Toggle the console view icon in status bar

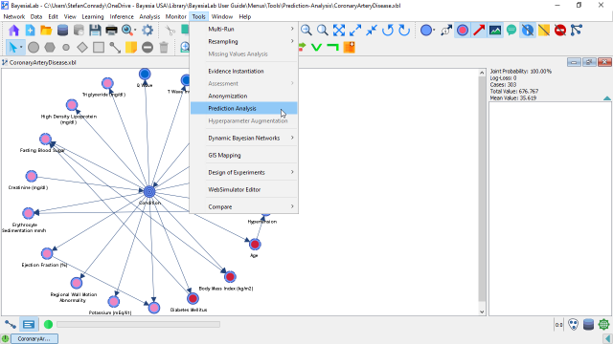click(29, 324)
